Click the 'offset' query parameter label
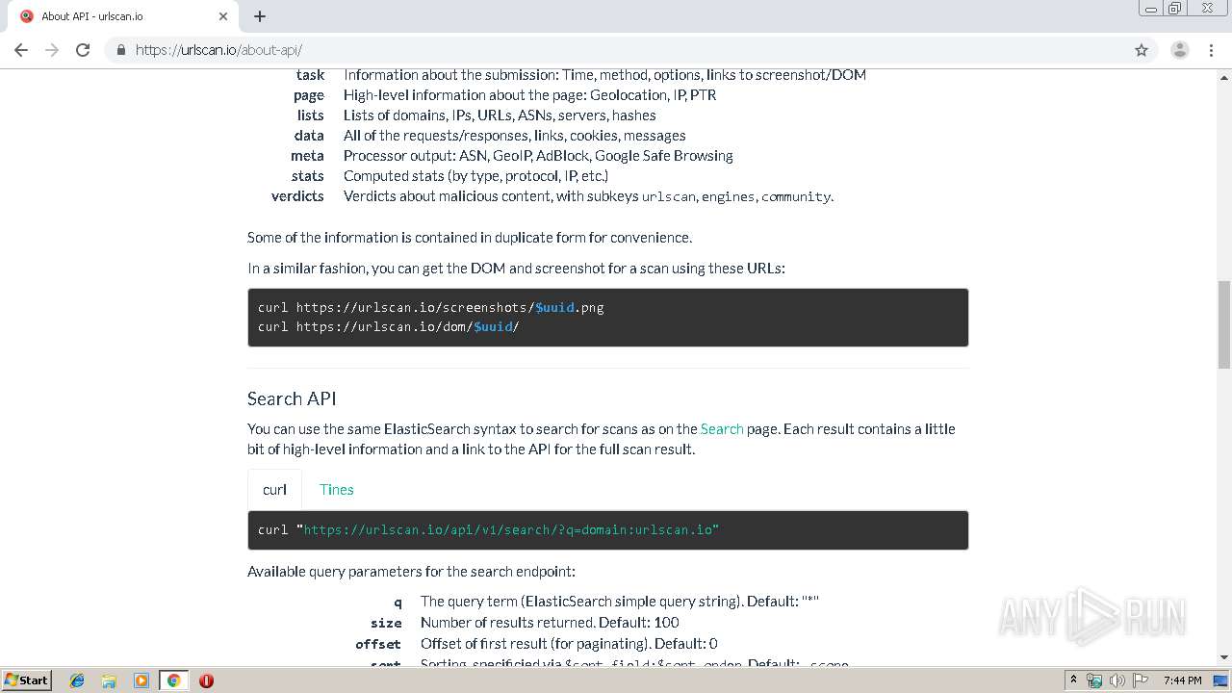 click(378, 644)
